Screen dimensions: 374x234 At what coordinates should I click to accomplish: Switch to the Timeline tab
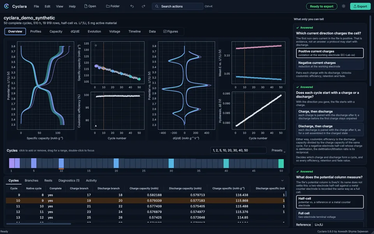coord(134,32)
